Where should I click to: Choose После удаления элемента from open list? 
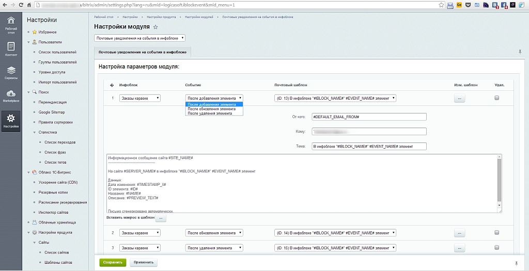(x=210, y=113)
